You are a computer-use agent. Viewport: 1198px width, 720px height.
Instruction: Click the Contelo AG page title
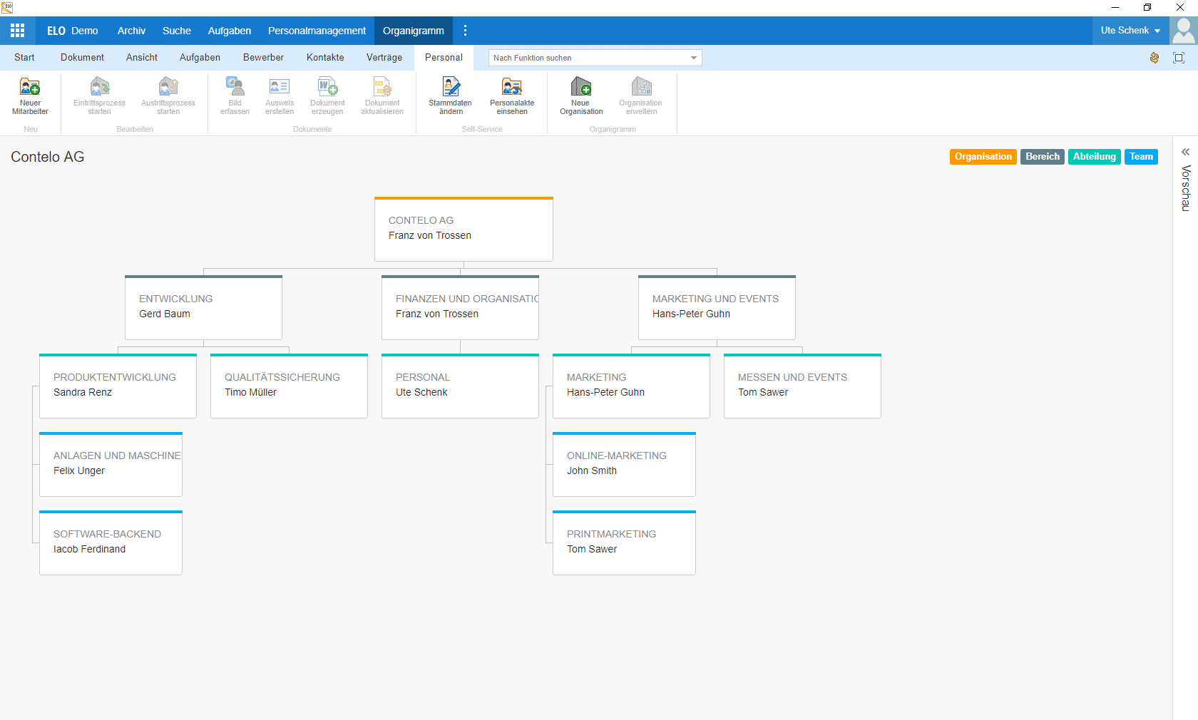[48, 157]
